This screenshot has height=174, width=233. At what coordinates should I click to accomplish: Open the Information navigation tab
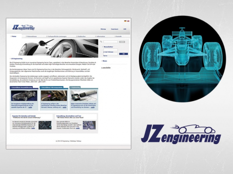tap(100, 36)
